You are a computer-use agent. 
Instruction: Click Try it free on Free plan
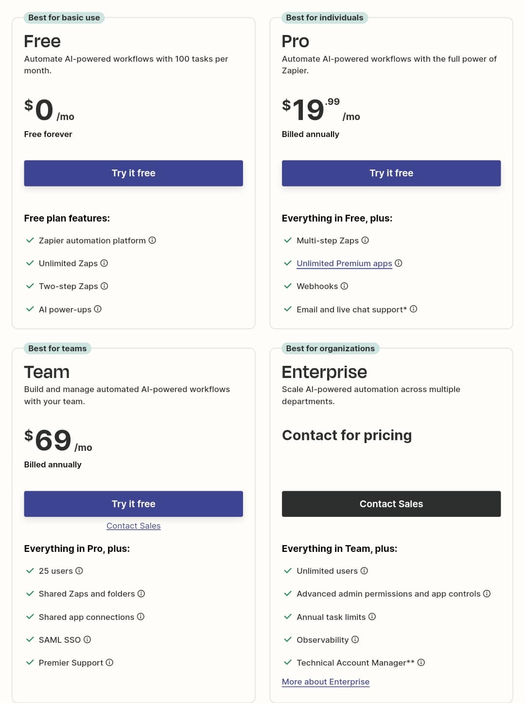click(x=133, y=173)
